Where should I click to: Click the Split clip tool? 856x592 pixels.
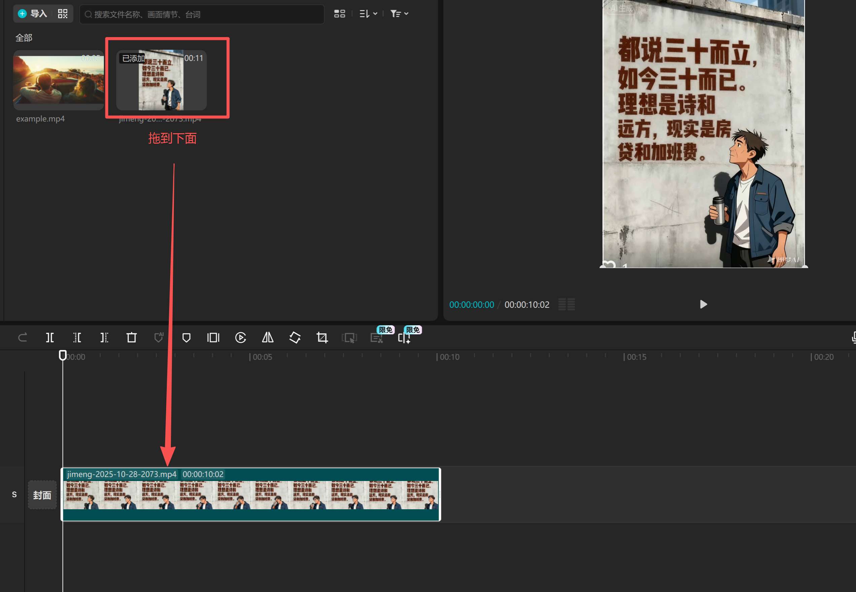click(50, 338)
